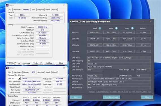161x106 pixels.
Task: Open the Memory tab in the bottom CPU-Z window
Action: [x=26, y=72]
